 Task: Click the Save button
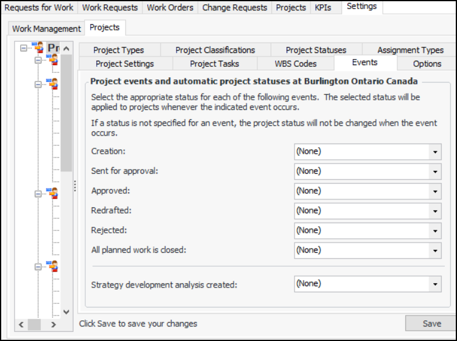point(431,323)
